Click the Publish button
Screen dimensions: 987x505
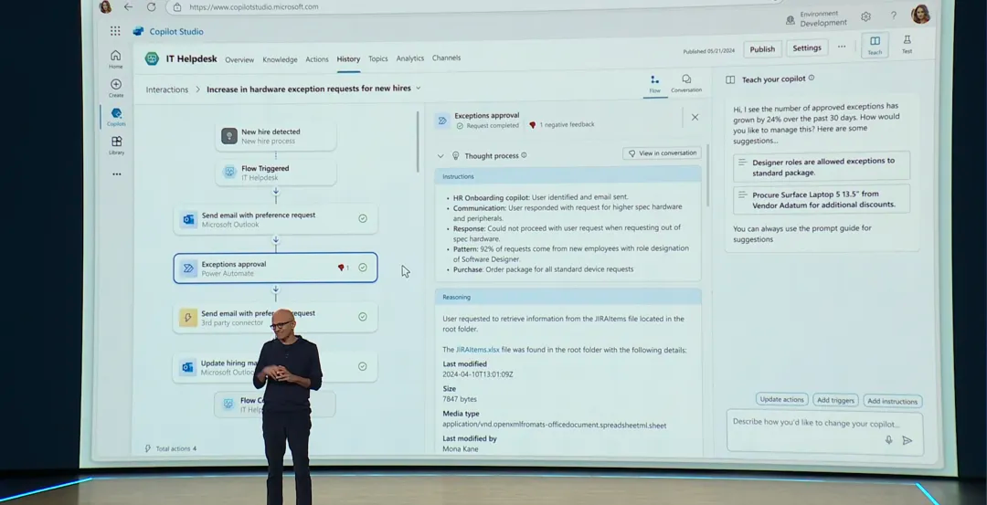(762, 49)
